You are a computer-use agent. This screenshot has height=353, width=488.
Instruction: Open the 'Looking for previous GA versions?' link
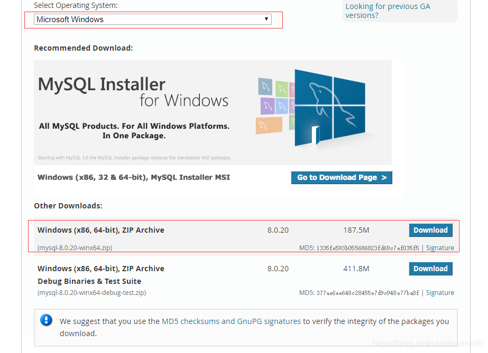click(388, 11)
